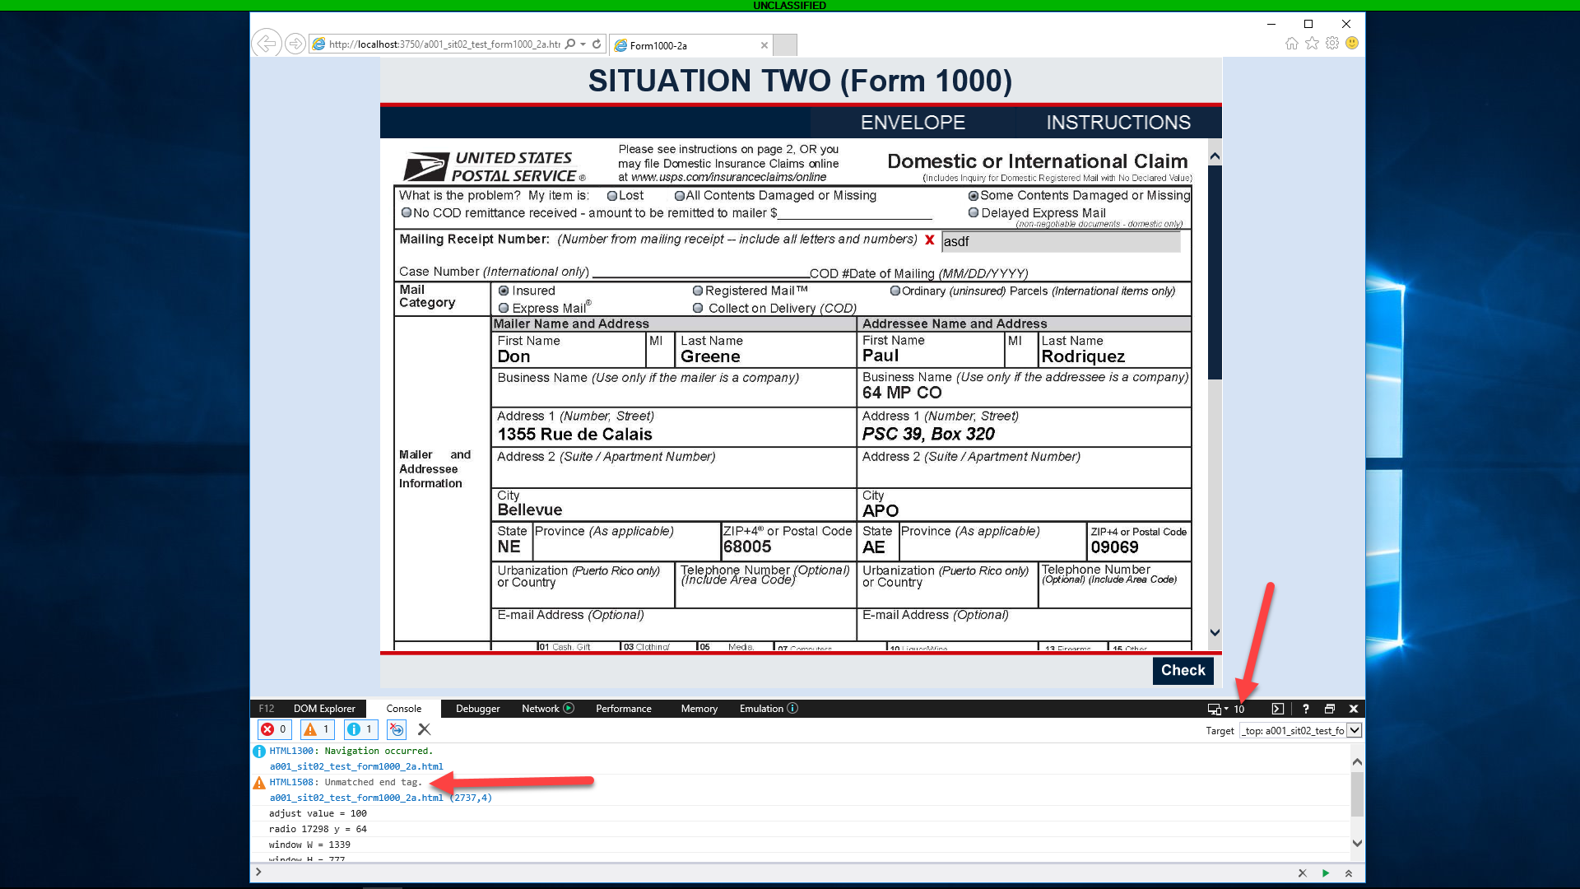The image size is (1580, 889).
Task: Open a new blank browser tab
Action: pyautogui.click(x=785, y=44)
